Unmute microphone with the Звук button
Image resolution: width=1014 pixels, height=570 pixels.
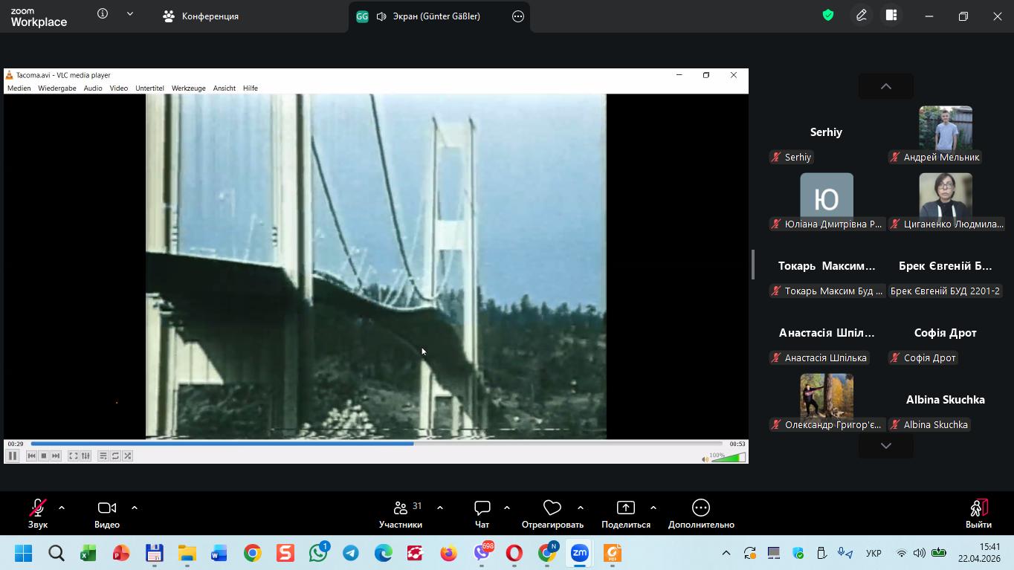37,508
